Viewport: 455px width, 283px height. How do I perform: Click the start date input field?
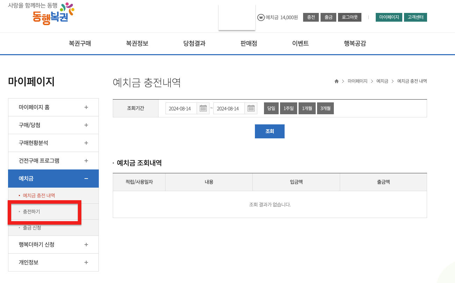click(181, 108)
